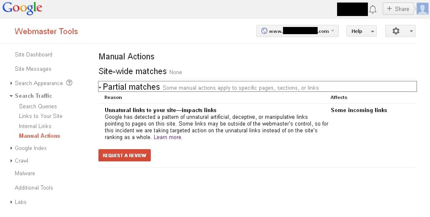Select Links to Your Site
The image size is (430, 217).
coord(41,116)
